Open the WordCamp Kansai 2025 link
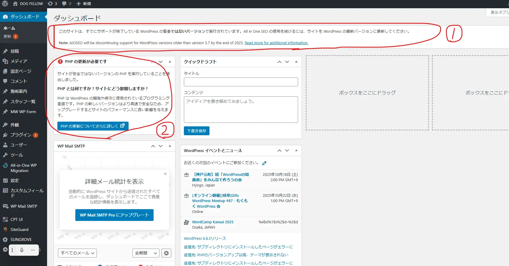Viewport: 509px width, 266px height. pyautogui.click(x=213, y=222)
